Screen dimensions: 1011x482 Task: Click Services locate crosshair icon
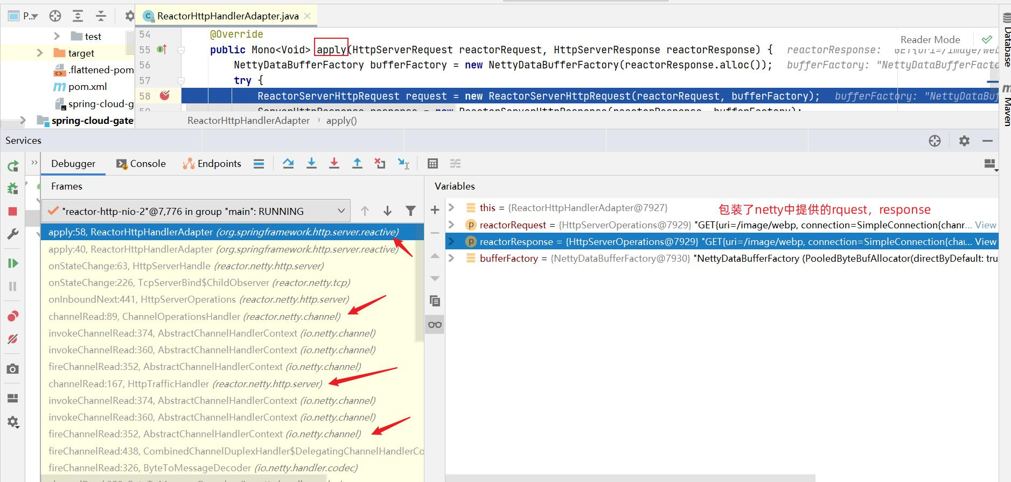click(935, 141)
